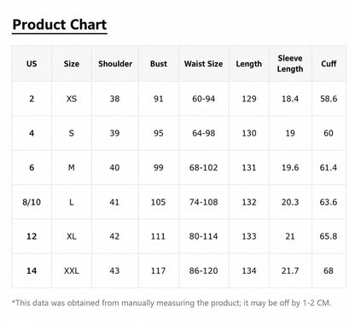Select the shoulder value 43

(114, 270)
